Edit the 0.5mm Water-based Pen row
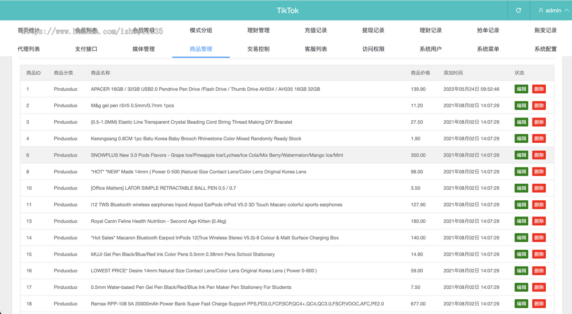The height and width of the screenshot is (314, 572). pos(521,287)
